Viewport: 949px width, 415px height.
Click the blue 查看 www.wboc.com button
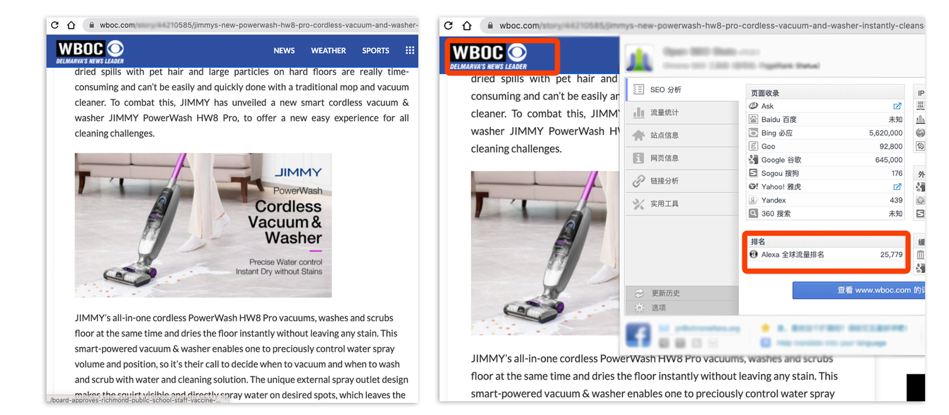[859, 290]
